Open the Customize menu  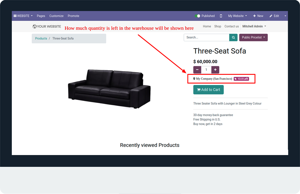pos(57,16)
